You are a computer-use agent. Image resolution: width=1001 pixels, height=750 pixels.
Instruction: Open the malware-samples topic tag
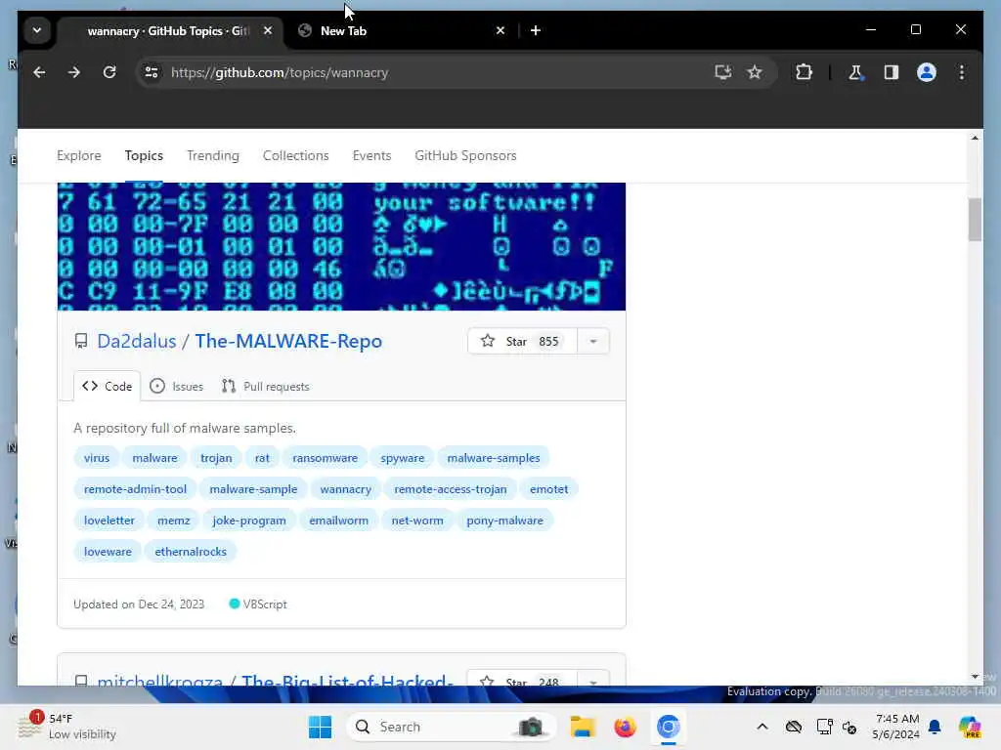[x=494, y=458]
